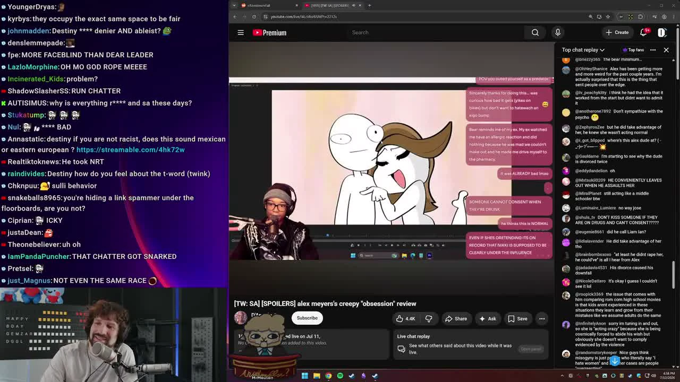Screen dimensions: 680x382
Task: Click username just_Magnus in chat
Action: coord(29,281)
